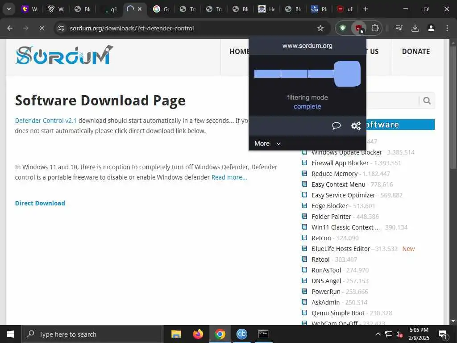Open a new browser tab
This screenshot has height=343, width=457.
tap(365, 9)
